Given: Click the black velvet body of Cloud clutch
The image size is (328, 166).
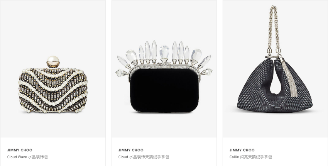Looking at the screenshot, I should click(x=164, y=90).
